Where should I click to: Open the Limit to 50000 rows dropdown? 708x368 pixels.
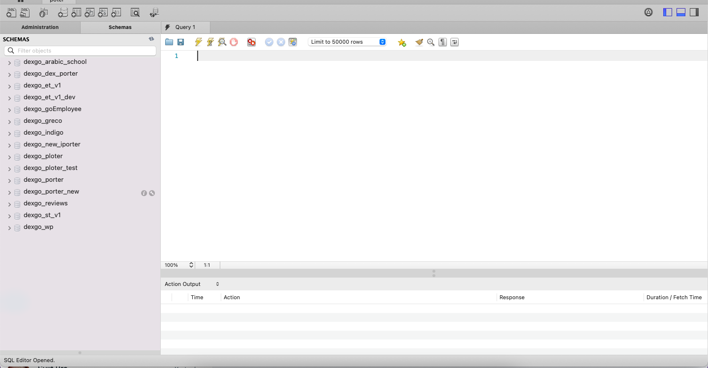pos(347,42)
